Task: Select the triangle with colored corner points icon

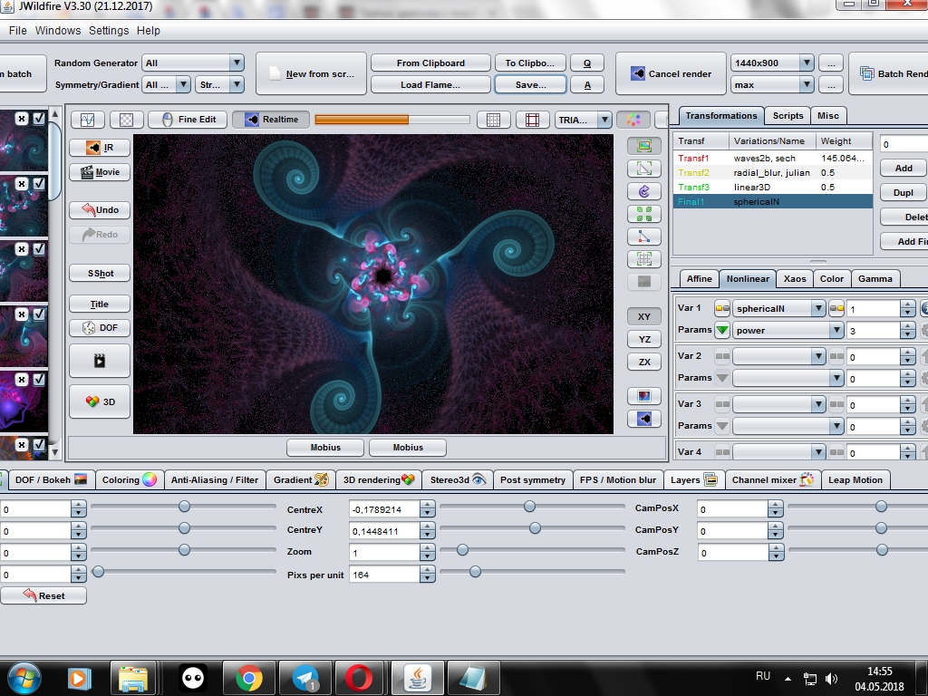Action: pos(644,237)
